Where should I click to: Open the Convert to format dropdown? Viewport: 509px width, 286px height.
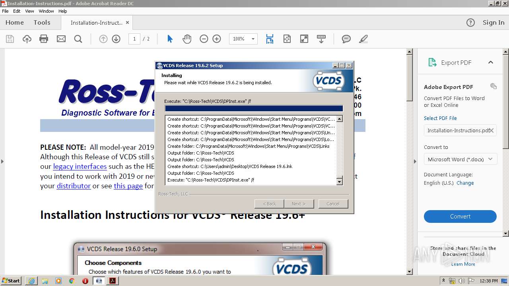point(460,159)
